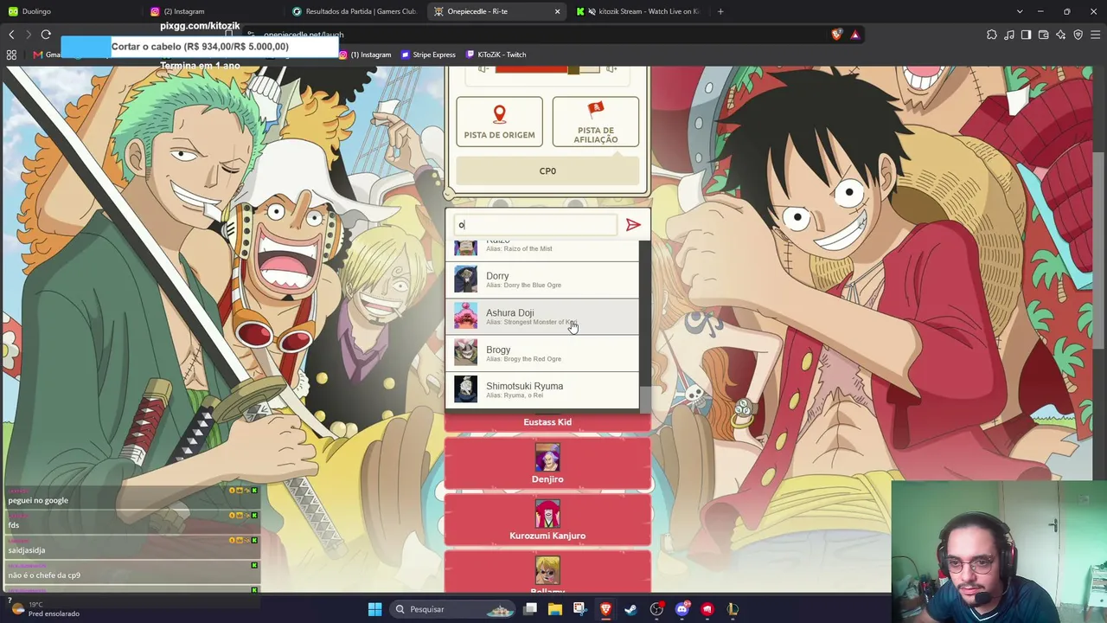Click the suggestion list scrollbar
This screenshot has width=1107, height=623.
point(643,398)
